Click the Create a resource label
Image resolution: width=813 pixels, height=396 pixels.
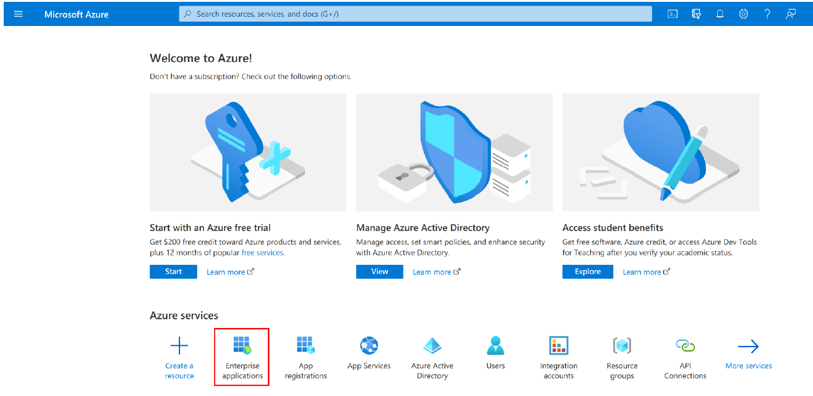click(179, 371)
